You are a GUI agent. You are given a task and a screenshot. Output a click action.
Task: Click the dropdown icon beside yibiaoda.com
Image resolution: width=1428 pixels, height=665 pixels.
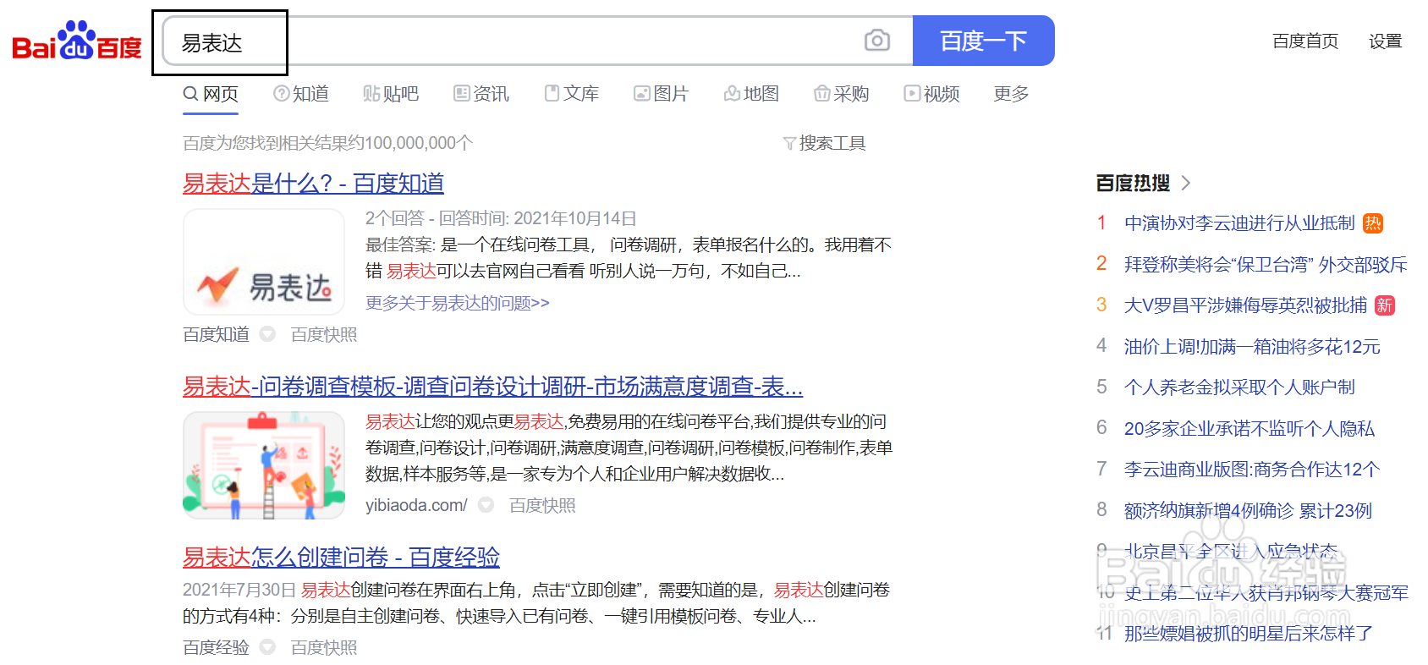(x=486, y=505)
